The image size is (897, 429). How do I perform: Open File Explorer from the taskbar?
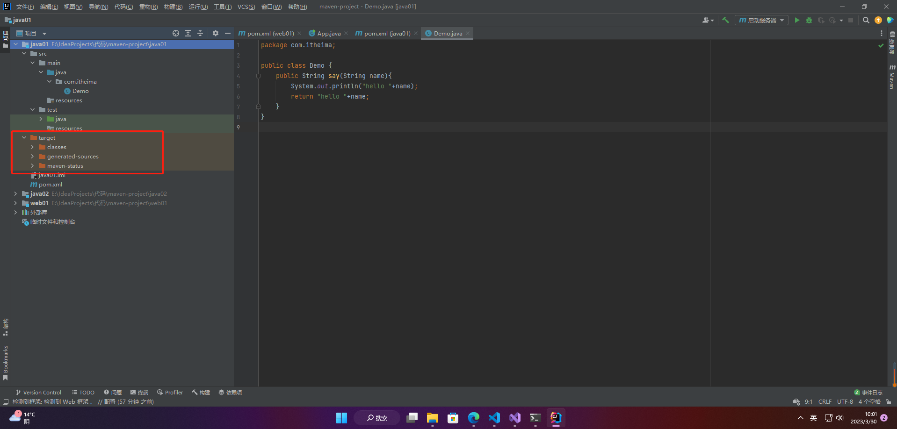[x=433, y=418]
